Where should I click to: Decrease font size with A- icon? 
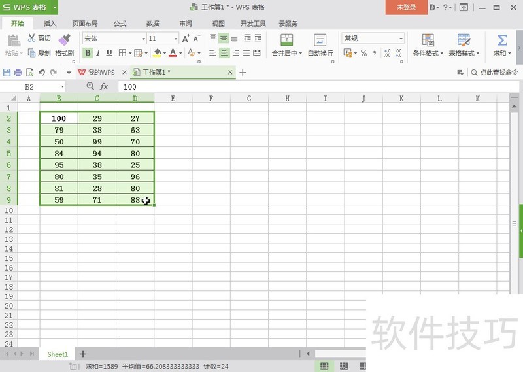pyautogui.click(x=197, y=39)
